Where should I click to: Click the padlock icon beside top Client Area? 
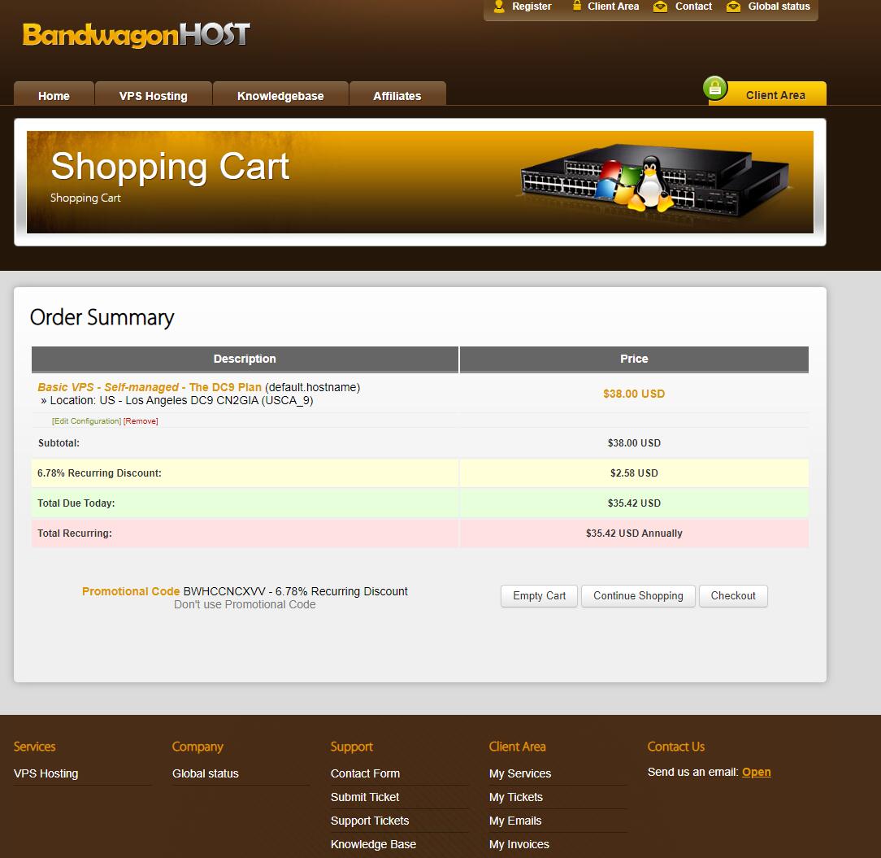(x=576, y=7)
